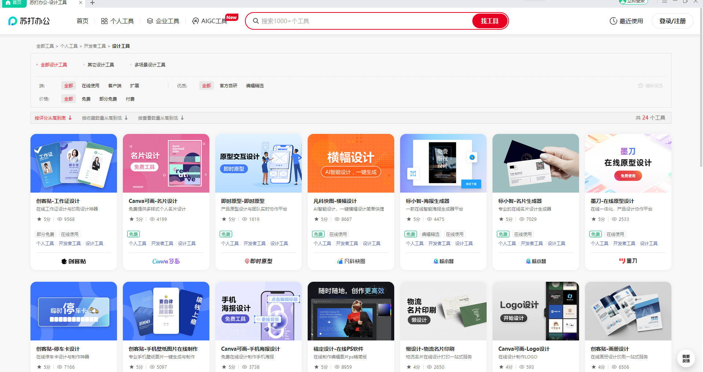Open the 个人工具 menu

(117, 21)
